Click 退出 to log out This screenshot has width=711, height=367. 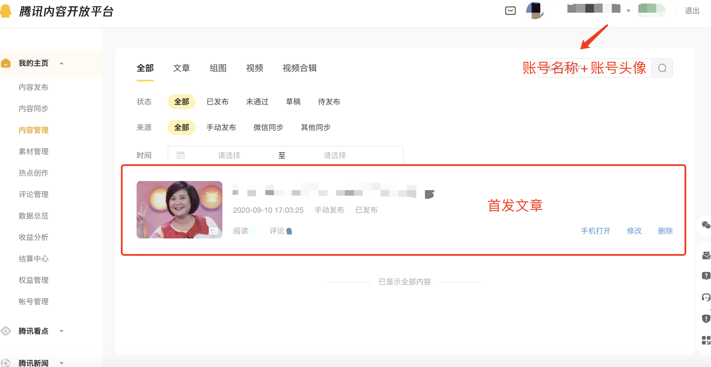(692, 11)
